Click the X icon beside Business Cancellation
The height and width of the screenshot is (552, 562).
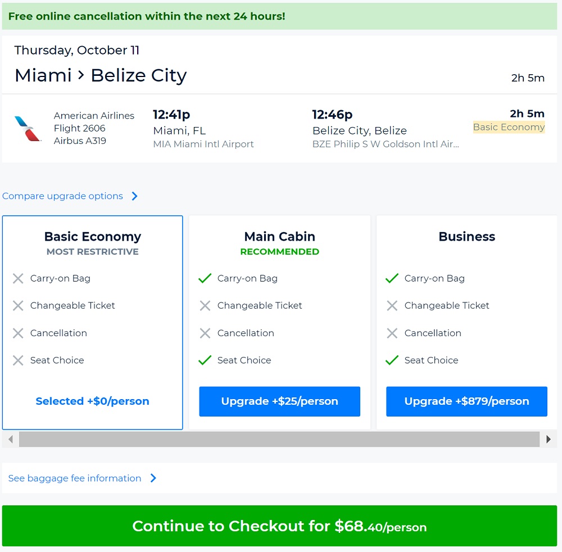(392, 333)
